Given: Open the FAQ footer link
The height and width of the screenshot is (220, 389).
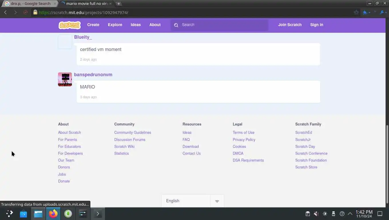Looking at the screenshot, I should (186, 140).
